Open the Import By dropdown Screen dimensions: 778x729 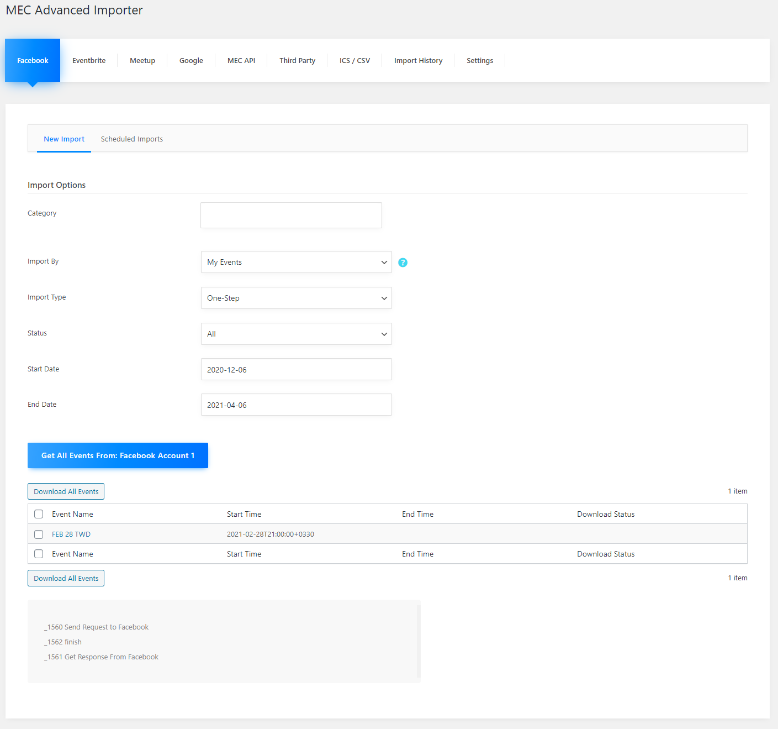pyautogui.click(x=297, y=262)
